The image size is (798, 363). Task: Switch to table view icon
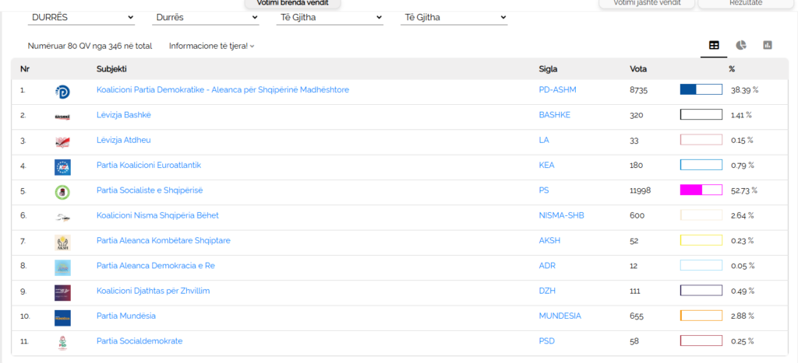[x=714, y=45]
